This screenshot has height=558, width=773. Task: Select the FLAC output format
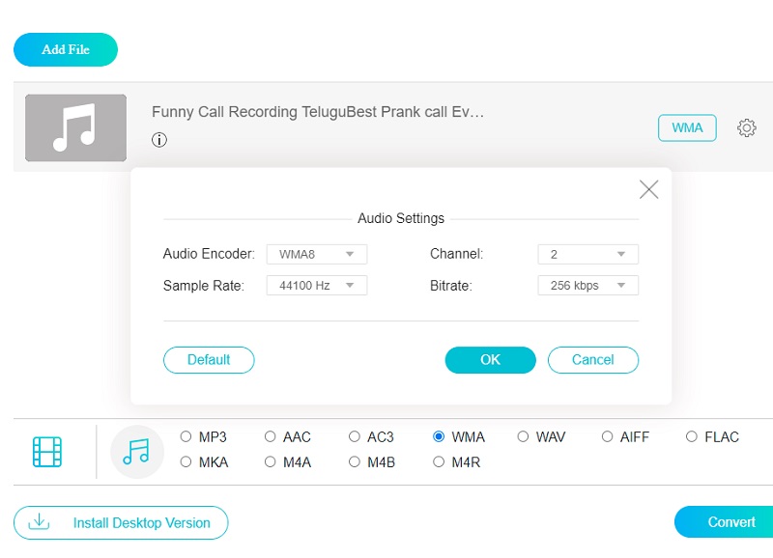click(692, 436)
